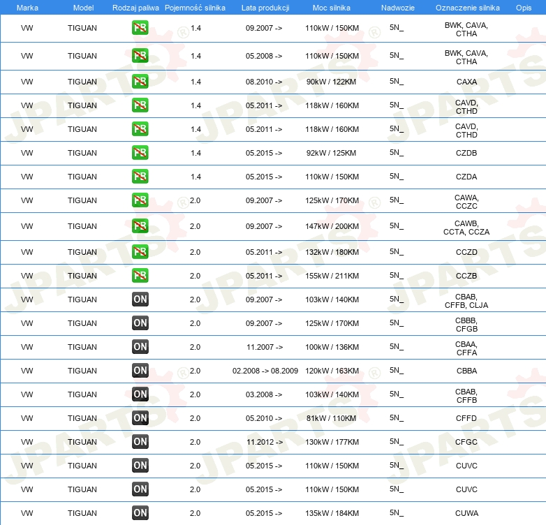This screenshot has width=546, height=525.
Task: Click the 'CBAA, CFFA' engine codes
Action: pyautogui.click(x=466, y=348)
